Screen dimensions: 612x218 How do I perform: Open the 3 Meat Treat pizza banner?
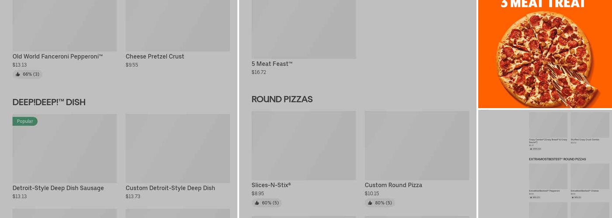point(545,54)
